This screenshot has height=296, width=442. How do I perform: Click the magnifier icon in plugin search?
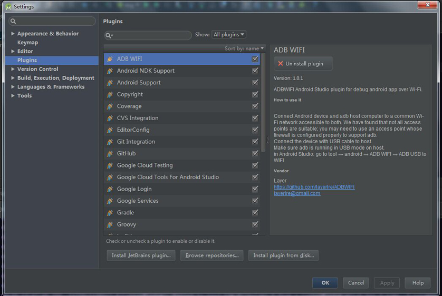[x=109, y=35]
